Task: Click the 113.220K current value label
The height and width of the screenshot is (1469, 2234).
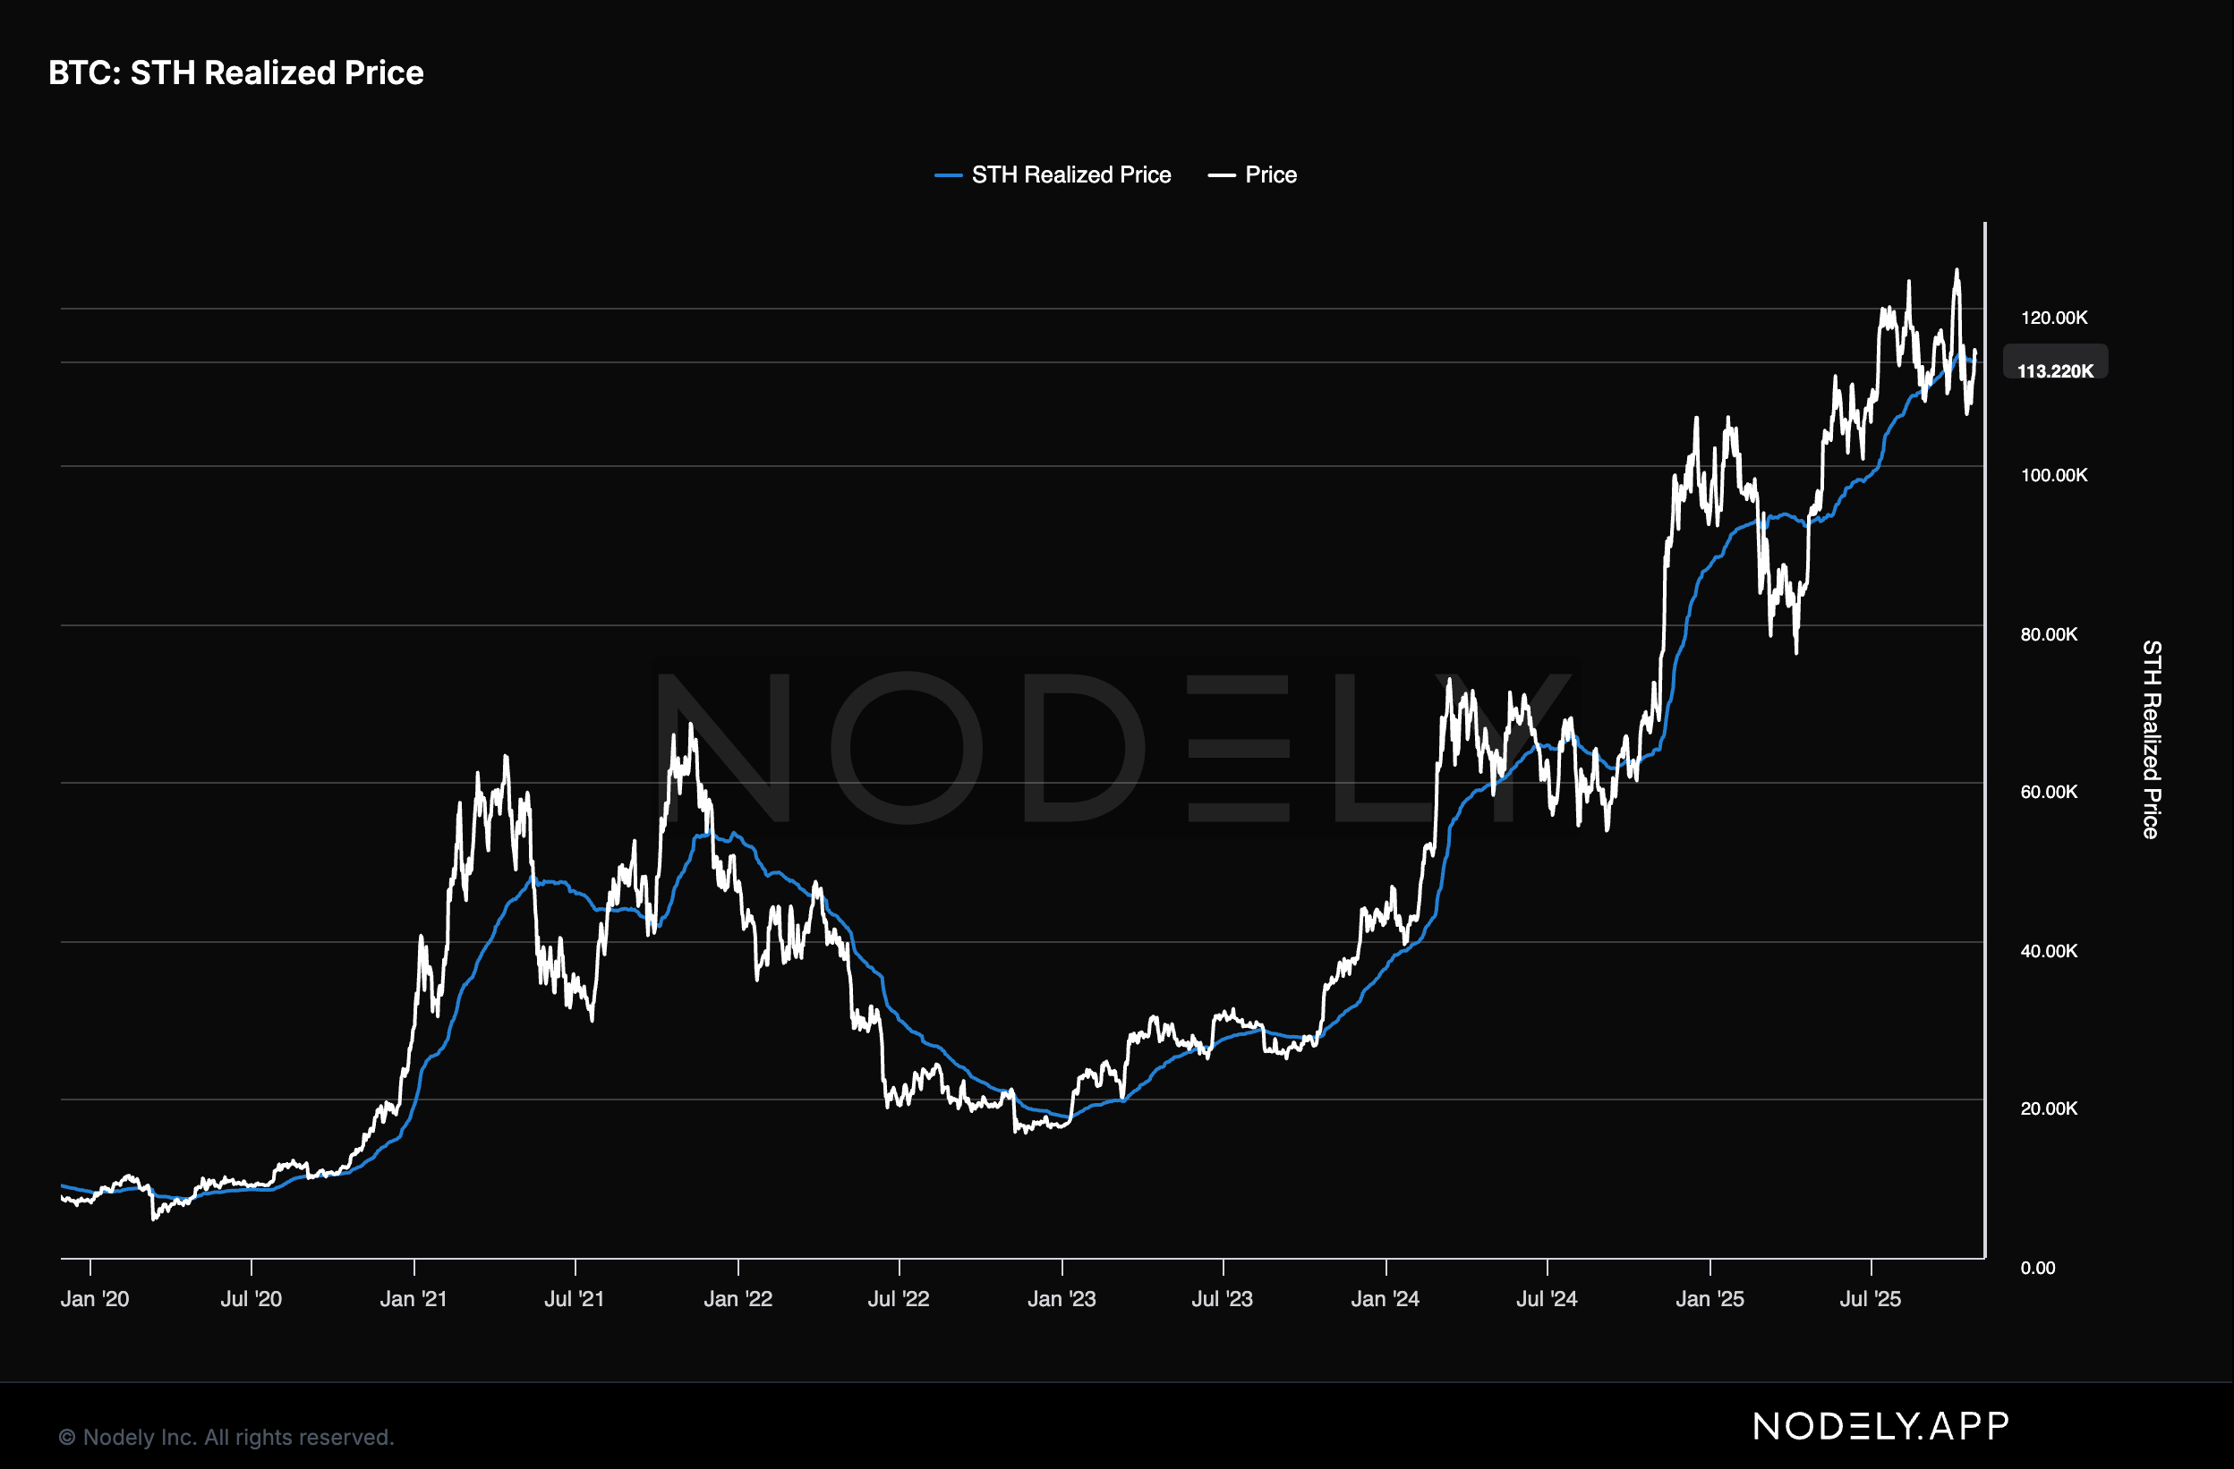Action: pos(2055,370)
